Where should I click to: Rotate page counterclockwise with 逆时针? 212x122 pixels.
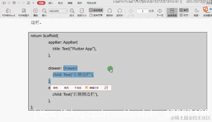[120, 12]
